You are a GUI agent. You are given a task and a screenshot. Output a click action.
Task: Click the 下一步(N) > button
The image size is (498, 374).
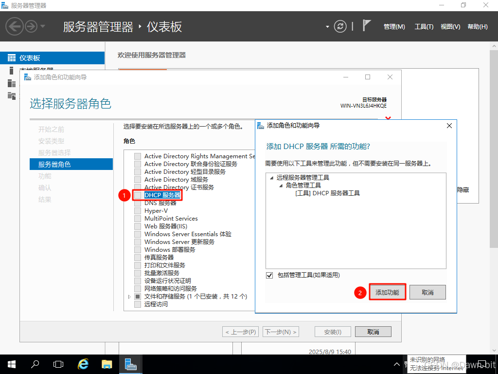tap(281, 332)
